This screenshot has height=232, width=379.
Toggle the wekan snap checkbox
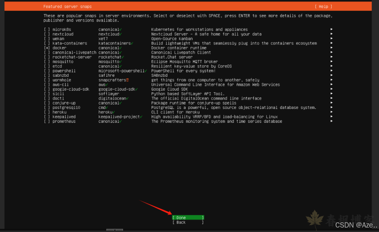click(x=47, y=39)
